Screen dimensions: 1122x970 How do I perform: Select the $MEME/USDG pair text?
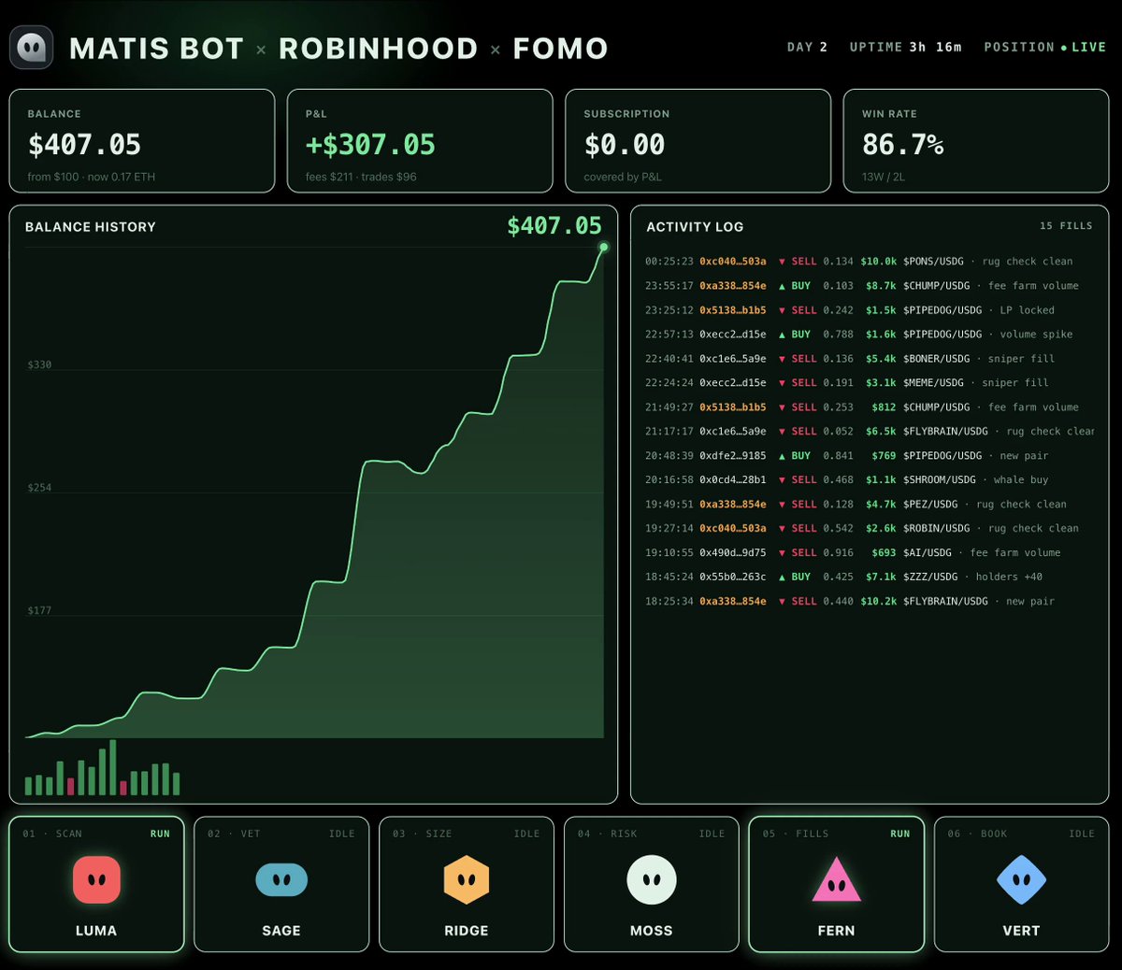pos(933,383)
